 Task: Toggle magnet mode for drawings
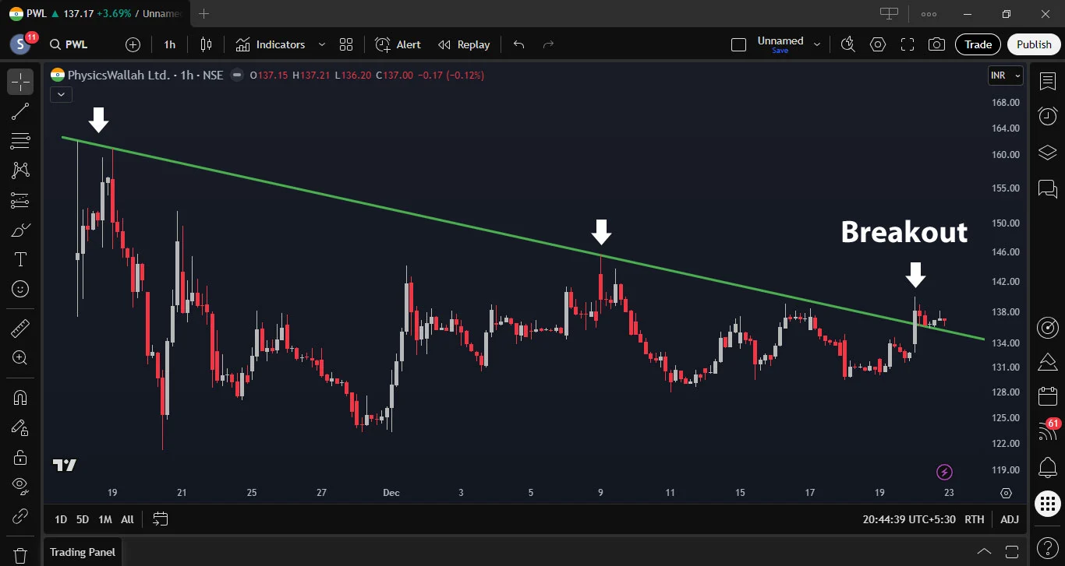[20, 398]
